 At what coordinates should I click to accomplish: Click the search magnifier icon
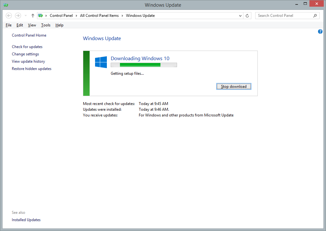(x=315, y=16)
